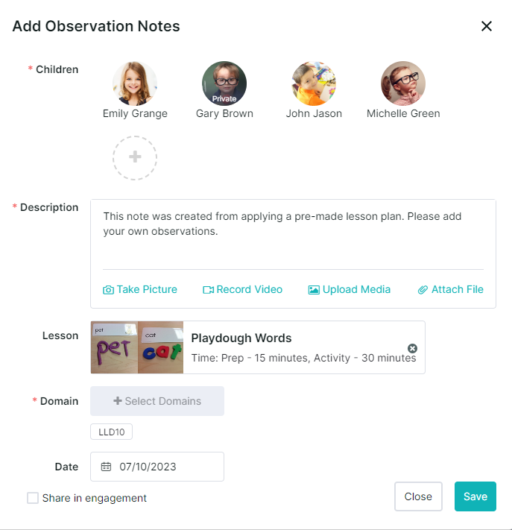Click into the Description text area
Screen dimensions: 512x530
(293, 235)
